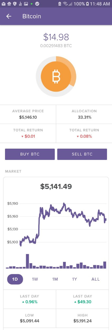Tap the orange Bitcoin logo icon
The width and height of the screenshot is (112, 330).
[x=56, y=77]
